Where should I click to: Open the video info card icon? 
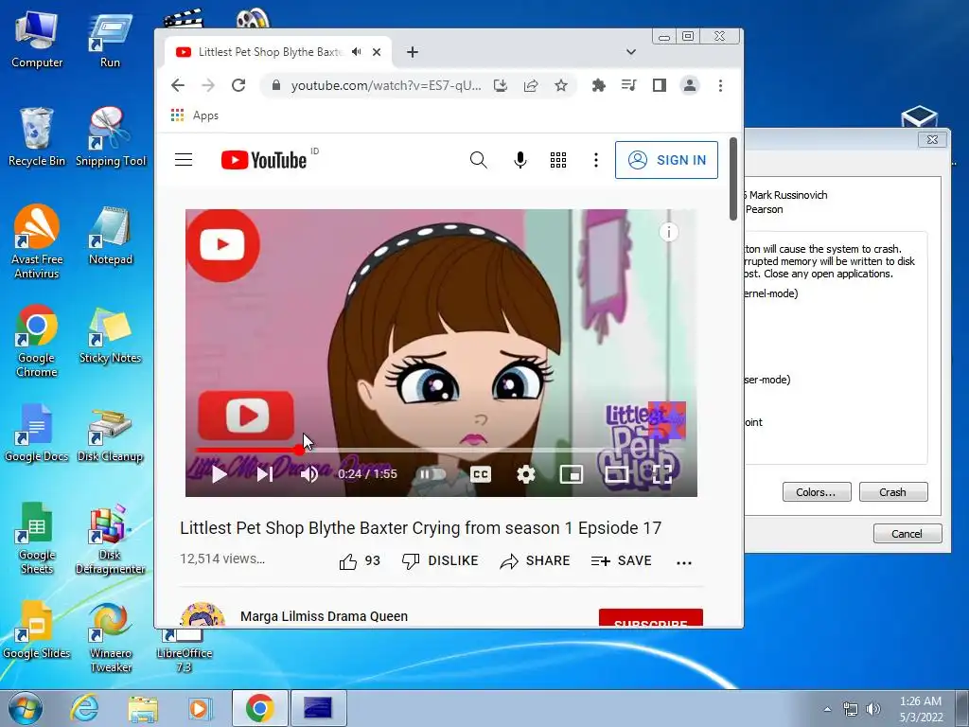[x=669, y=233]
